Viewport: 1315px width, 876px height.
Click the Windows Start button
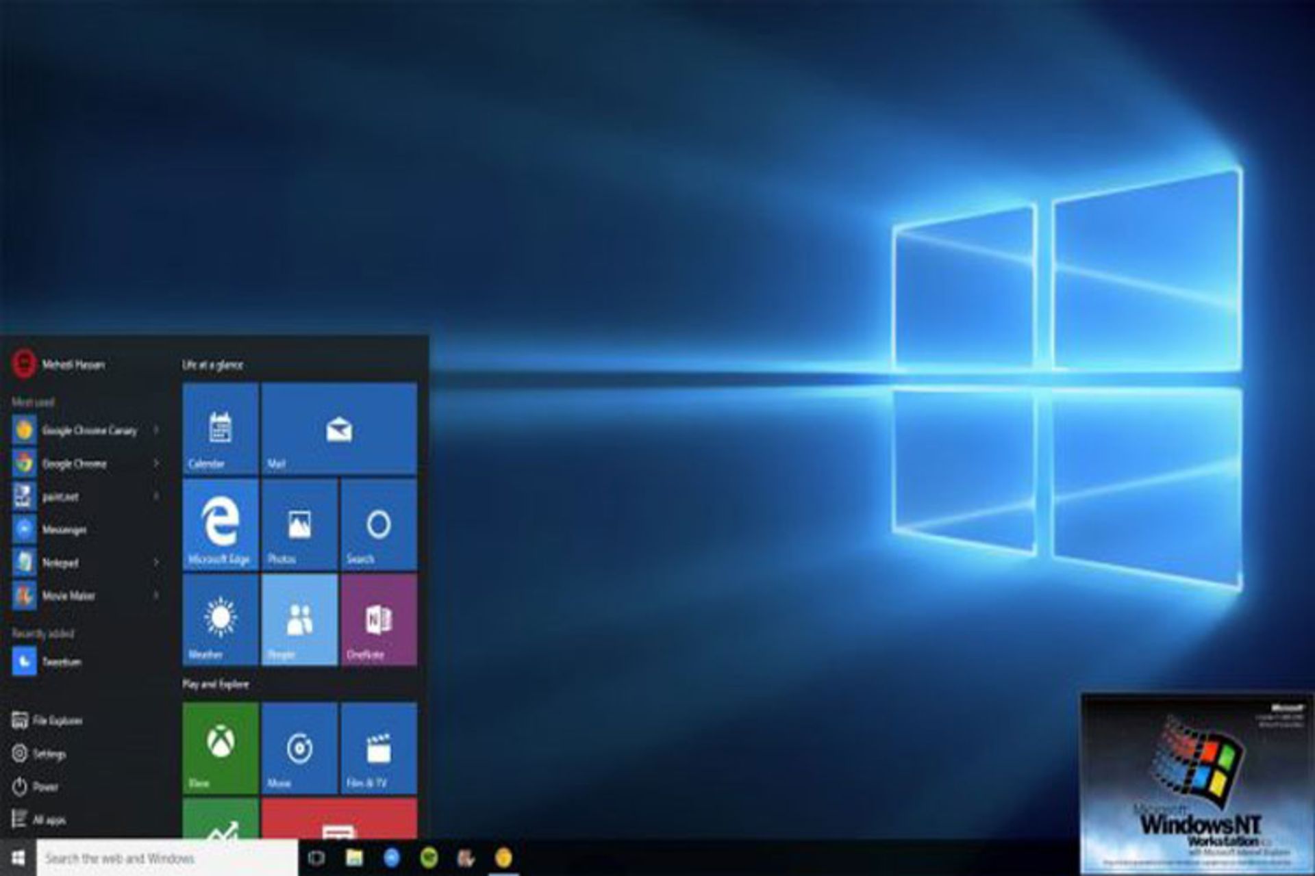click(x=18, y=858)
